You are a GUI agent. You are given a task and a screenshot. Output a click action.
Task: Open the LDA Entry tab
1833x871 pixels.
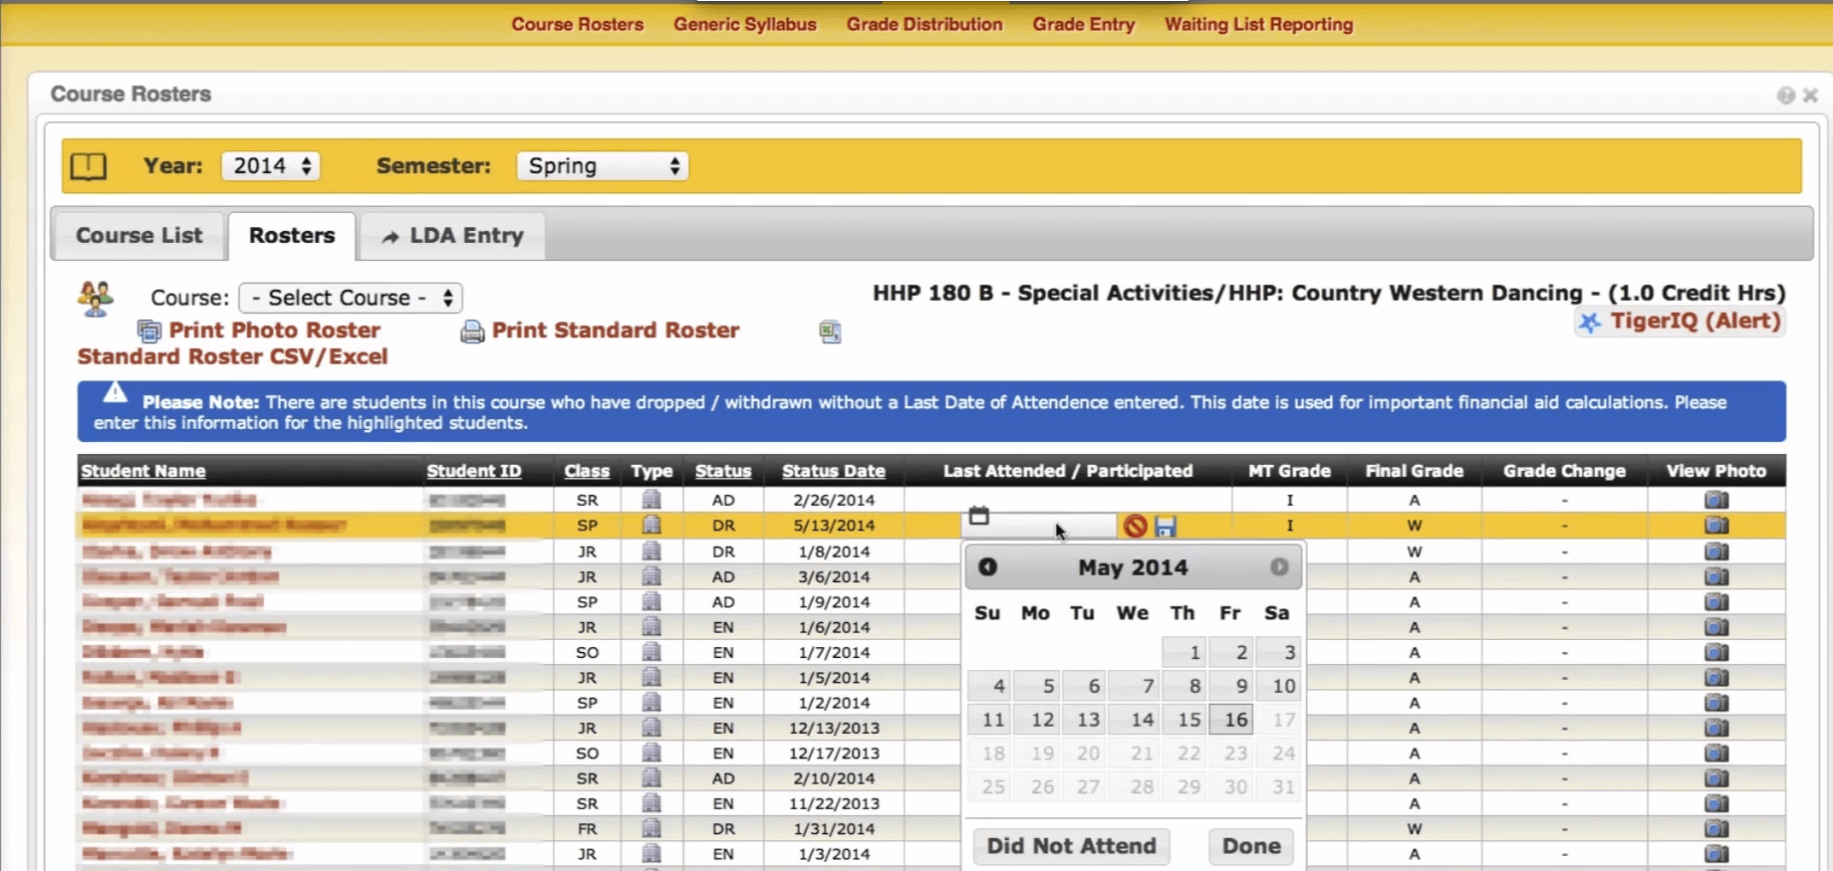coord(453,236)
